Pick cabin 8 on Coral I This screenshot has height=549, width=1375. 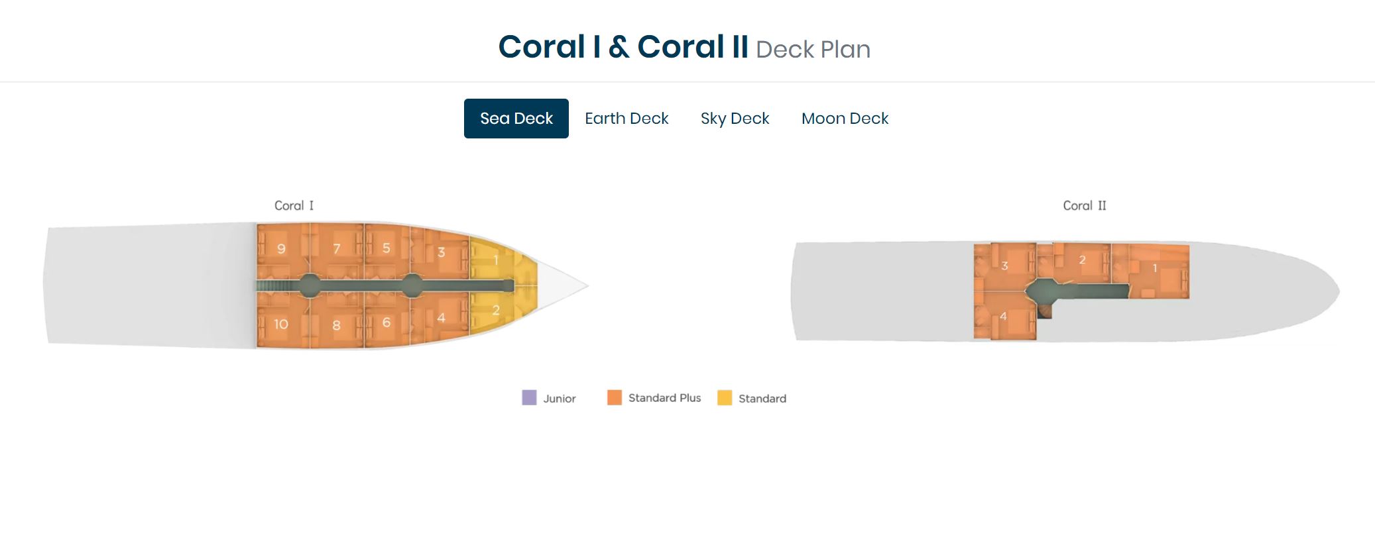(x=337, y=321)
